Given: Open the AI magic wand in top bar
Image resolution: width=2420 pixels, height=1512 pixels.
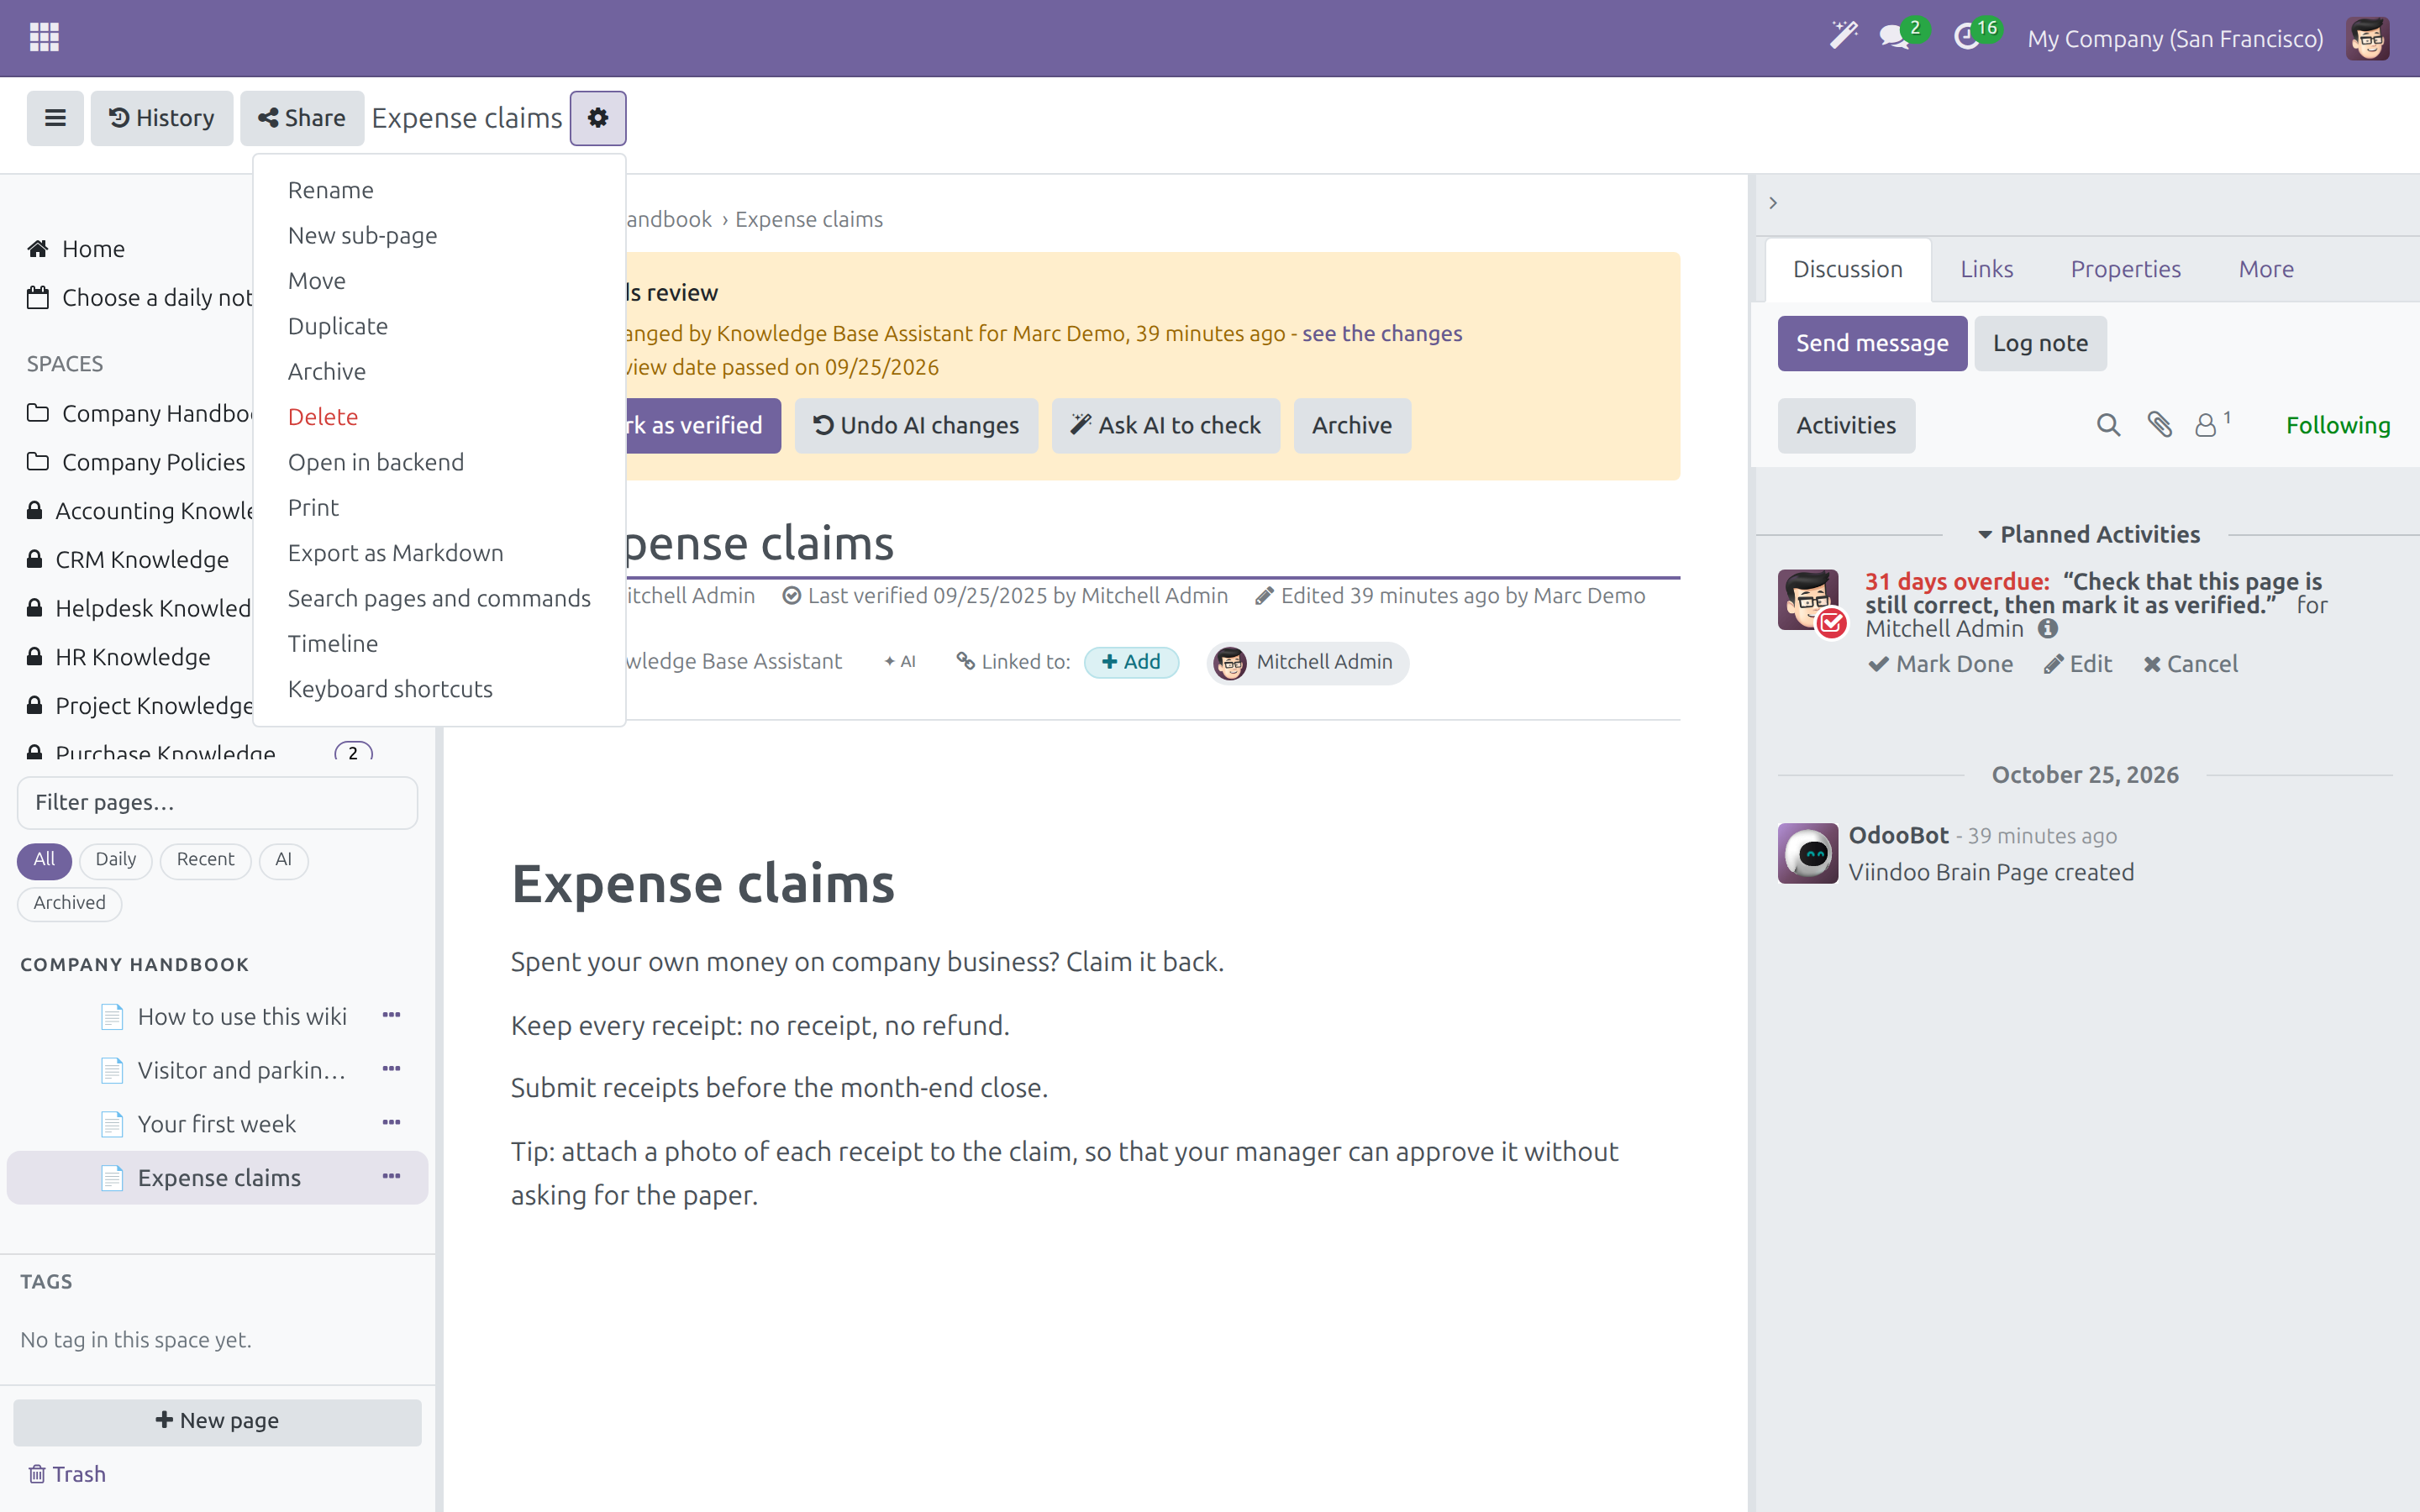Looking at the screenshot, I should coord(1843,37).
